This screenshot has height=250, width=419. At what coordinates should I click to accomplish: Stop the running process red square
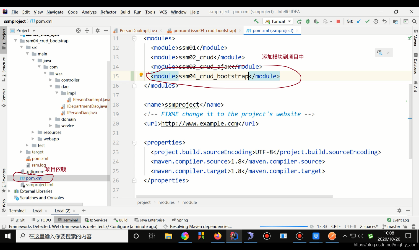coord(338,21)
